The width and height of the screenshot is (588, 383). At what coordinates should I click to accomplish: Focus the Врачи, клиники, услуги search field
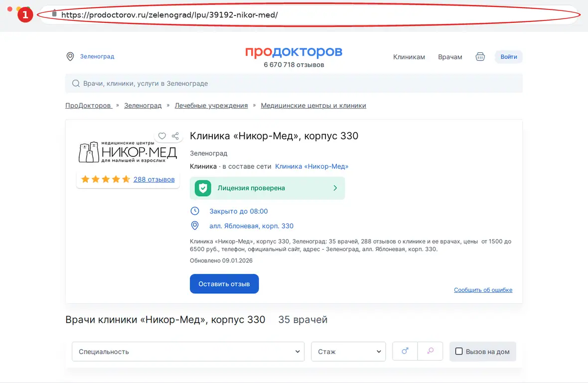click(x=294, y=83)
